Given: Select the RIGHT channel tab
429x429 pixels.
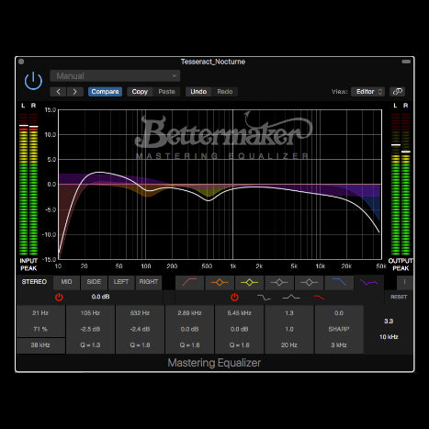Looking at the screenshot, I should pyautogui.click(x=149, y=282).
